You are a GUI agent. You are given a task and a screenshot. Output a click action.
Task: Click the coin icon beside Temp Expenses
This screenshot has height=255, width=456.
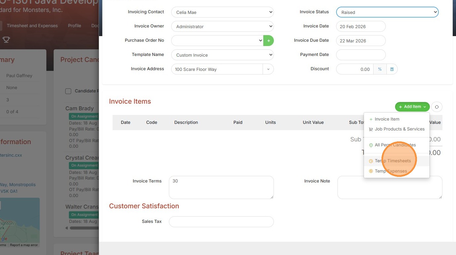(x=371, y=171)
